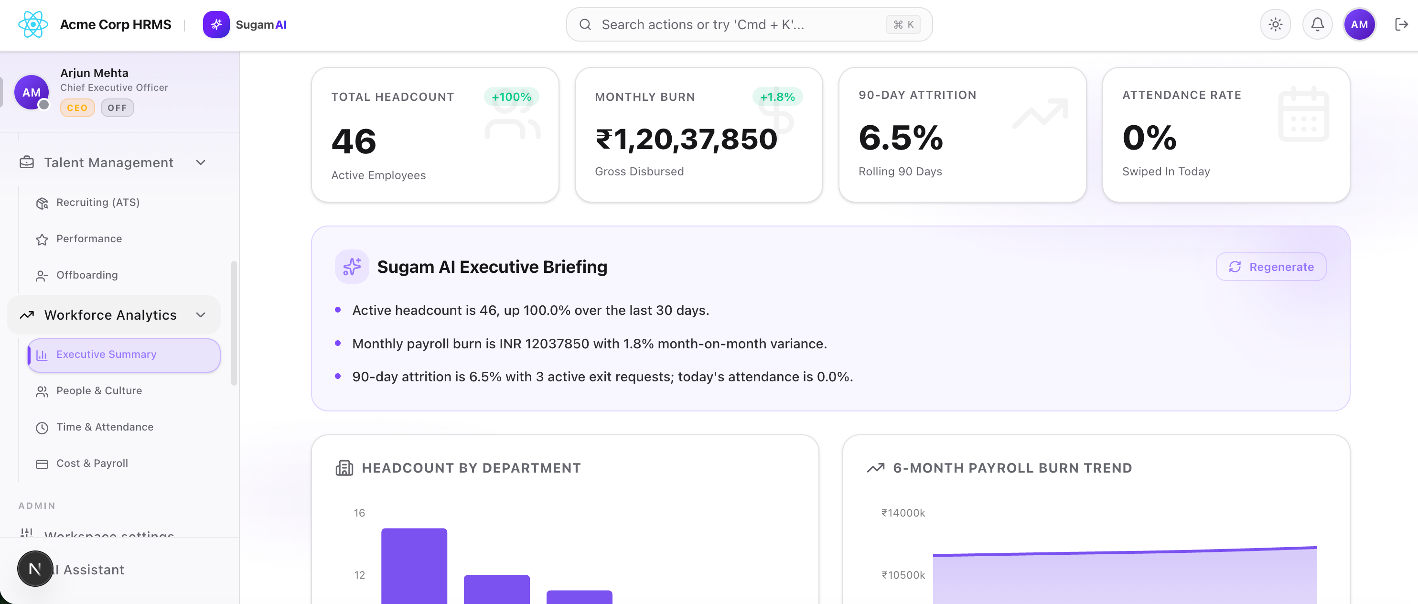Open the AM profile avatar in header
This screenshot has width=1418, height=604.
[1359, 24]
